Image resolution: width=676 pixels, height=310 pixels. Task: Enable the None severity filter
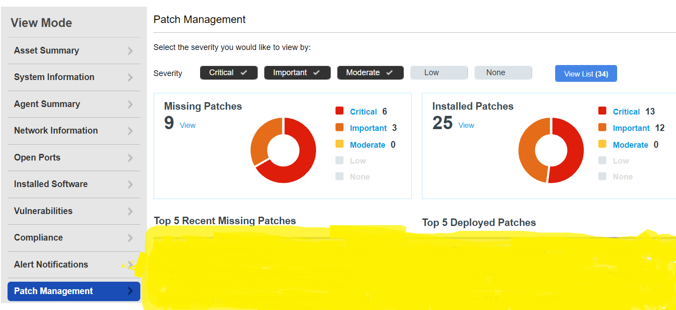point(503,73)
